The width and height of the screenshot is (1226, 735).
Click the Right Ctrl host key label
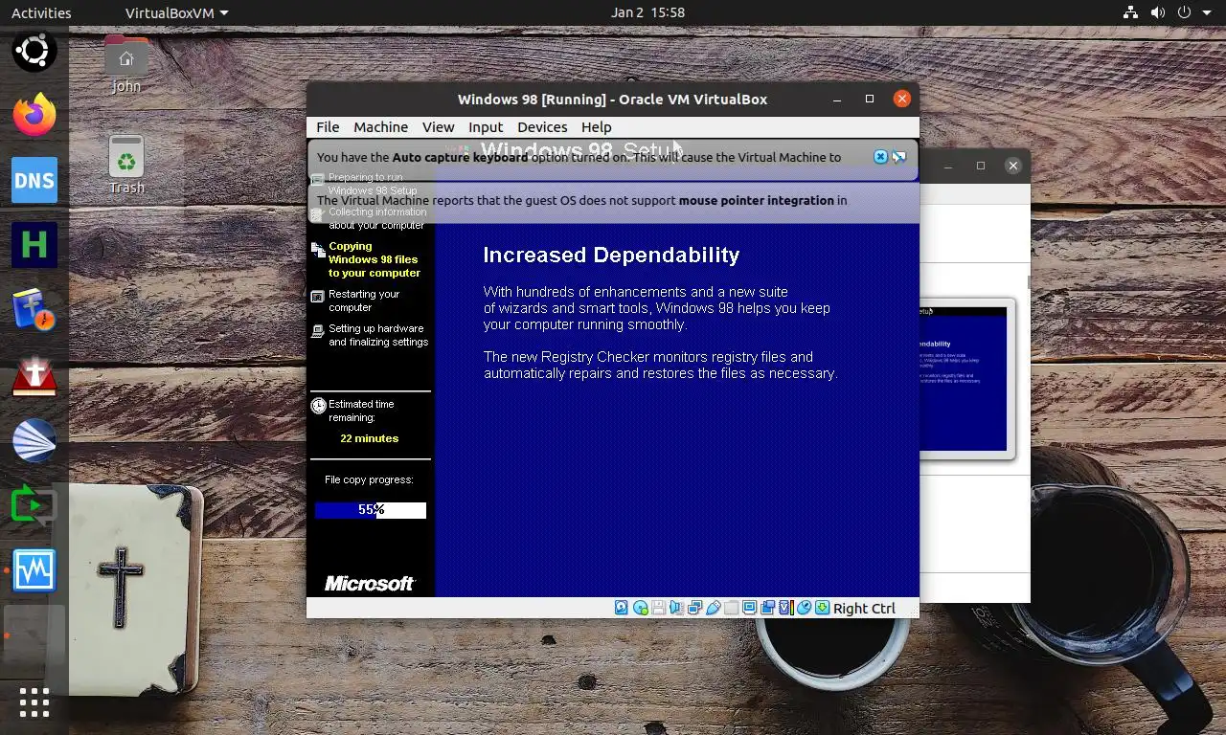coord(864,609)
